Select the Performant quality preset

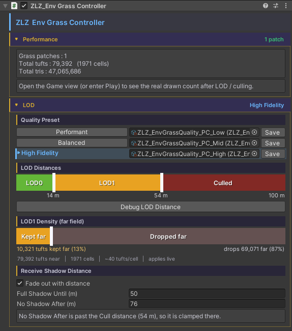pos(72,132)
